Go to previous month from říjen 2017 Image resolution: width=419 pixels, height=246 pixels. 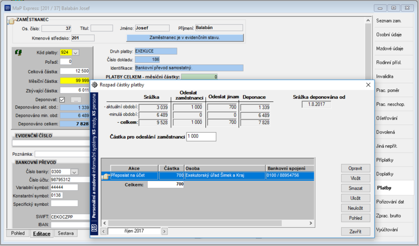pyautogui.click(x=104, y=231)
